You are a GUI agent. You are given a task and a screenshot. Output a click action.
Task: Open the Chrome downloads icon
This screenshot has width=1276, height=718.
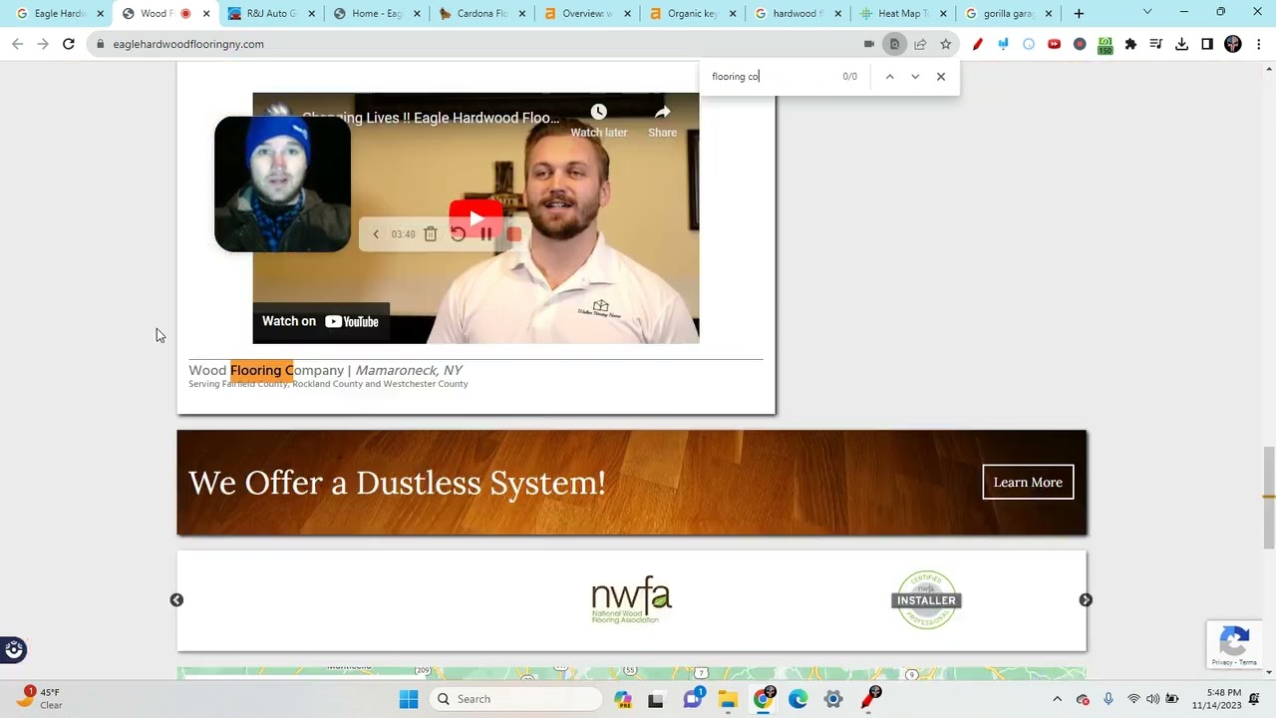click(1181, 44)
